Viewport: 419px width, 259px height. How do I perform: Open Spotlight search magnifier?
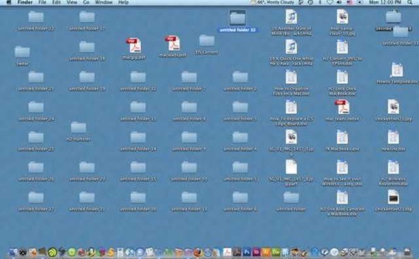410,2
